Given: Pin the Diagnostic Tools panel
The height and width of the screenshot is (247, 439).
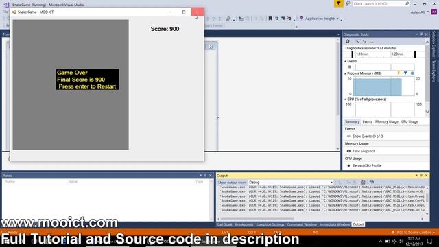Looking at the screenshot, I should click(x=421, y=34).
